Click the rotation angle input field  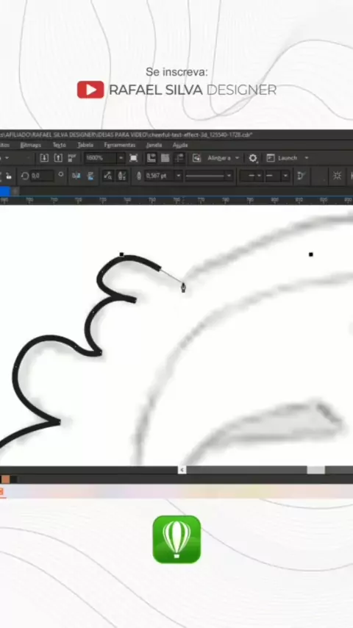(x=41, y=176)
